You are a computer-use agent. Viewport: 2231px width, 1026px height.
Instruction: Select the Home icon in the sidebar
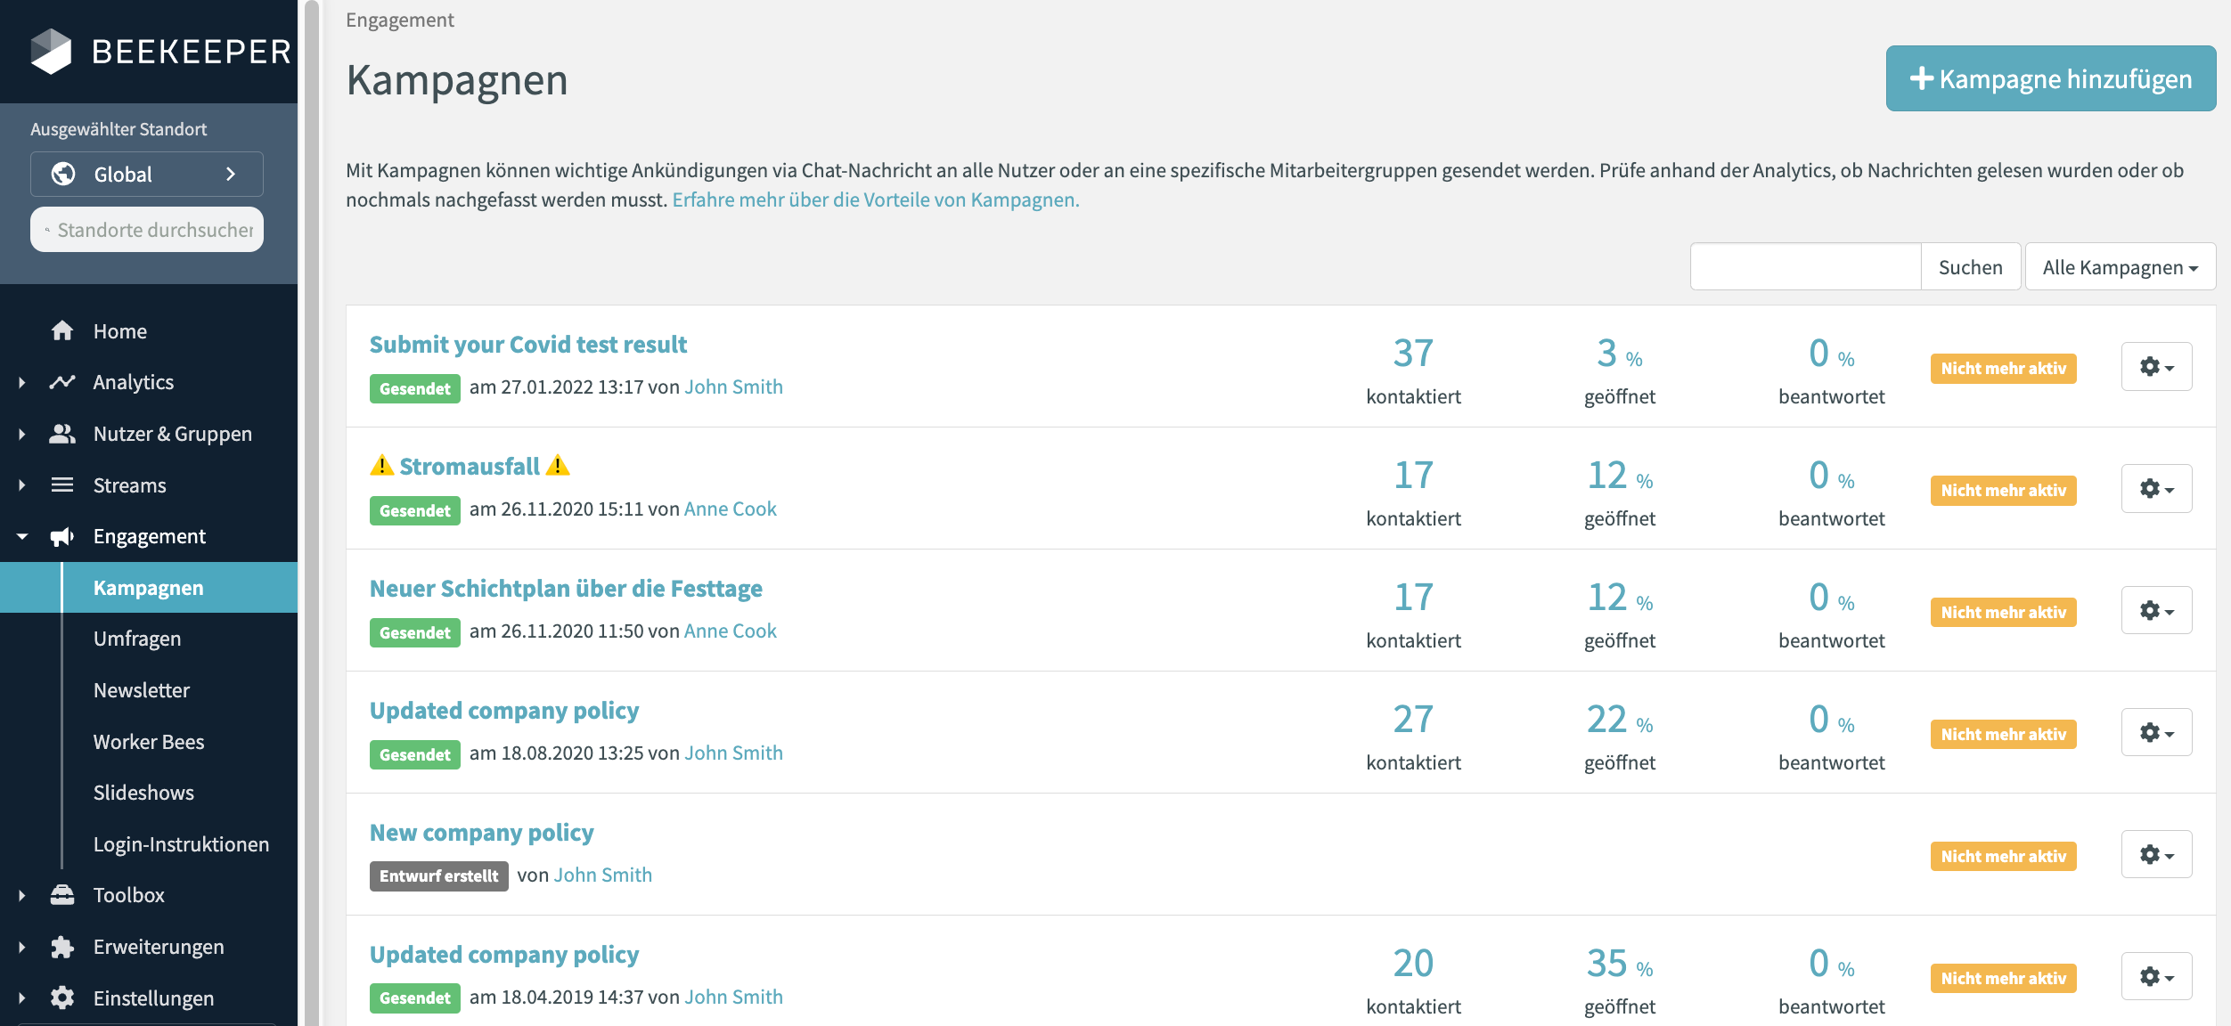coord(61,330)
